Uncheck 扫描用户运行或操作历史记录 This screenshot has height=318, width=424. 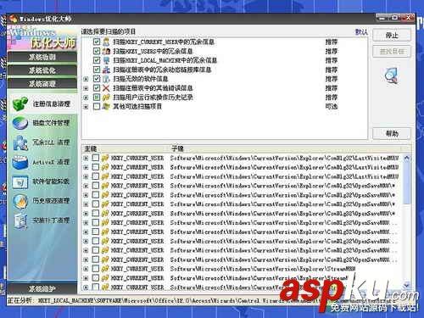point(97,98)
